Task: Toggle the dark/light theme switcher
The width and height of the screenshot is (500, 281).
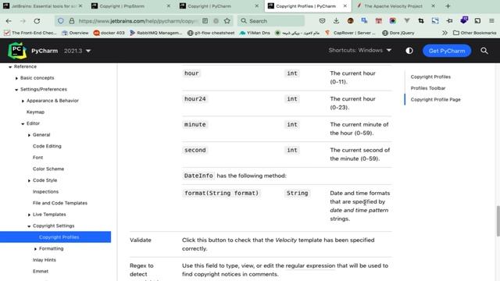Action: (x=409, y=51)
